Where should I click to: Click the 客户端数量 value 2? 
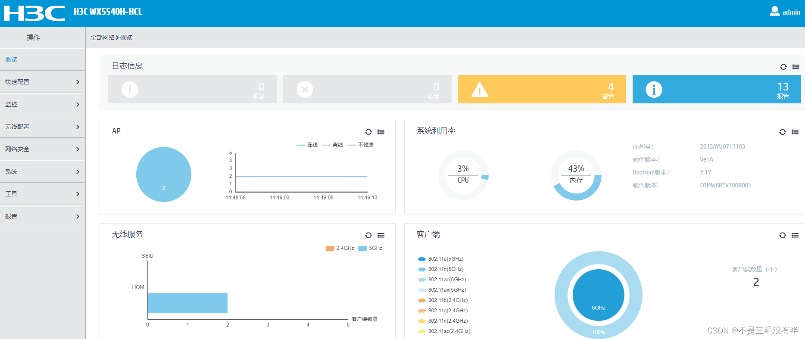click(x=756, y=282)
